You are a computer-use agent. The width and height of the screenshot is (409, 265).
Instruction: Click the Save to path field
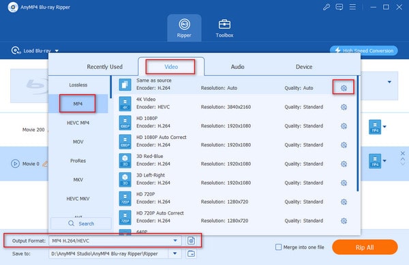[108, 253]
